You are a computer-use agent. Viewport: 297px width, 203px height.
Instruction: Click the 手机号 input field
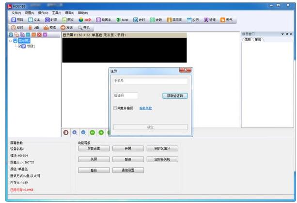(150, 81)
